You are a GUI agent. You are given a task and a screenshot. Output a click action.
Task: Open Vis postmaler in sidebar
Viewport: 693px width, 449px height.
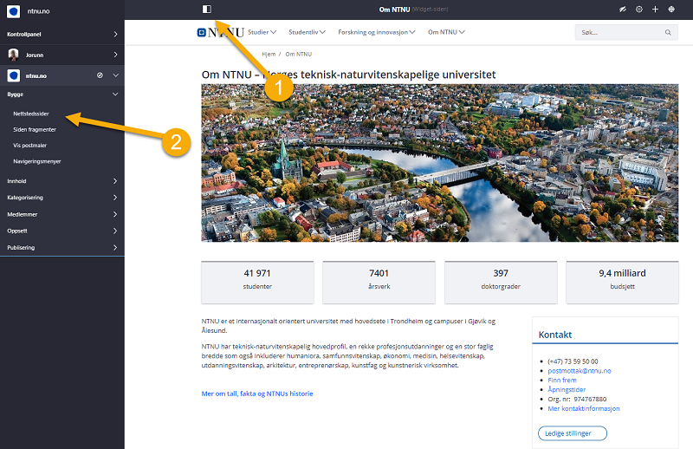[29, 145]
